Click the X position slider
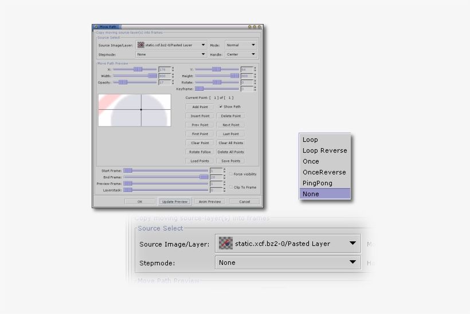 point(135,69)
